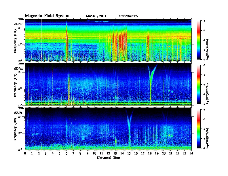The image size is (228, 176).
Task: Click the white vertical line in dH/dt spectrogram
Action: 41,40
